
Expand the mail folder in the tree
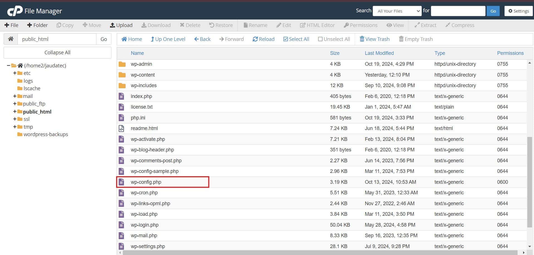pos(15,96)
